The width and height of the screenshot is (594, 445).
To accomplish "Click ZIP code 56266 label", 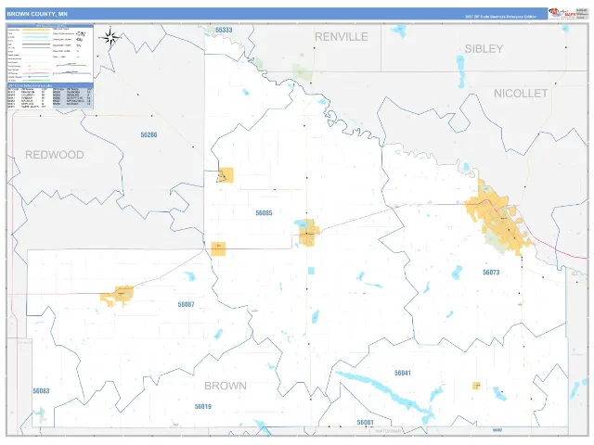I will point(148,134).
